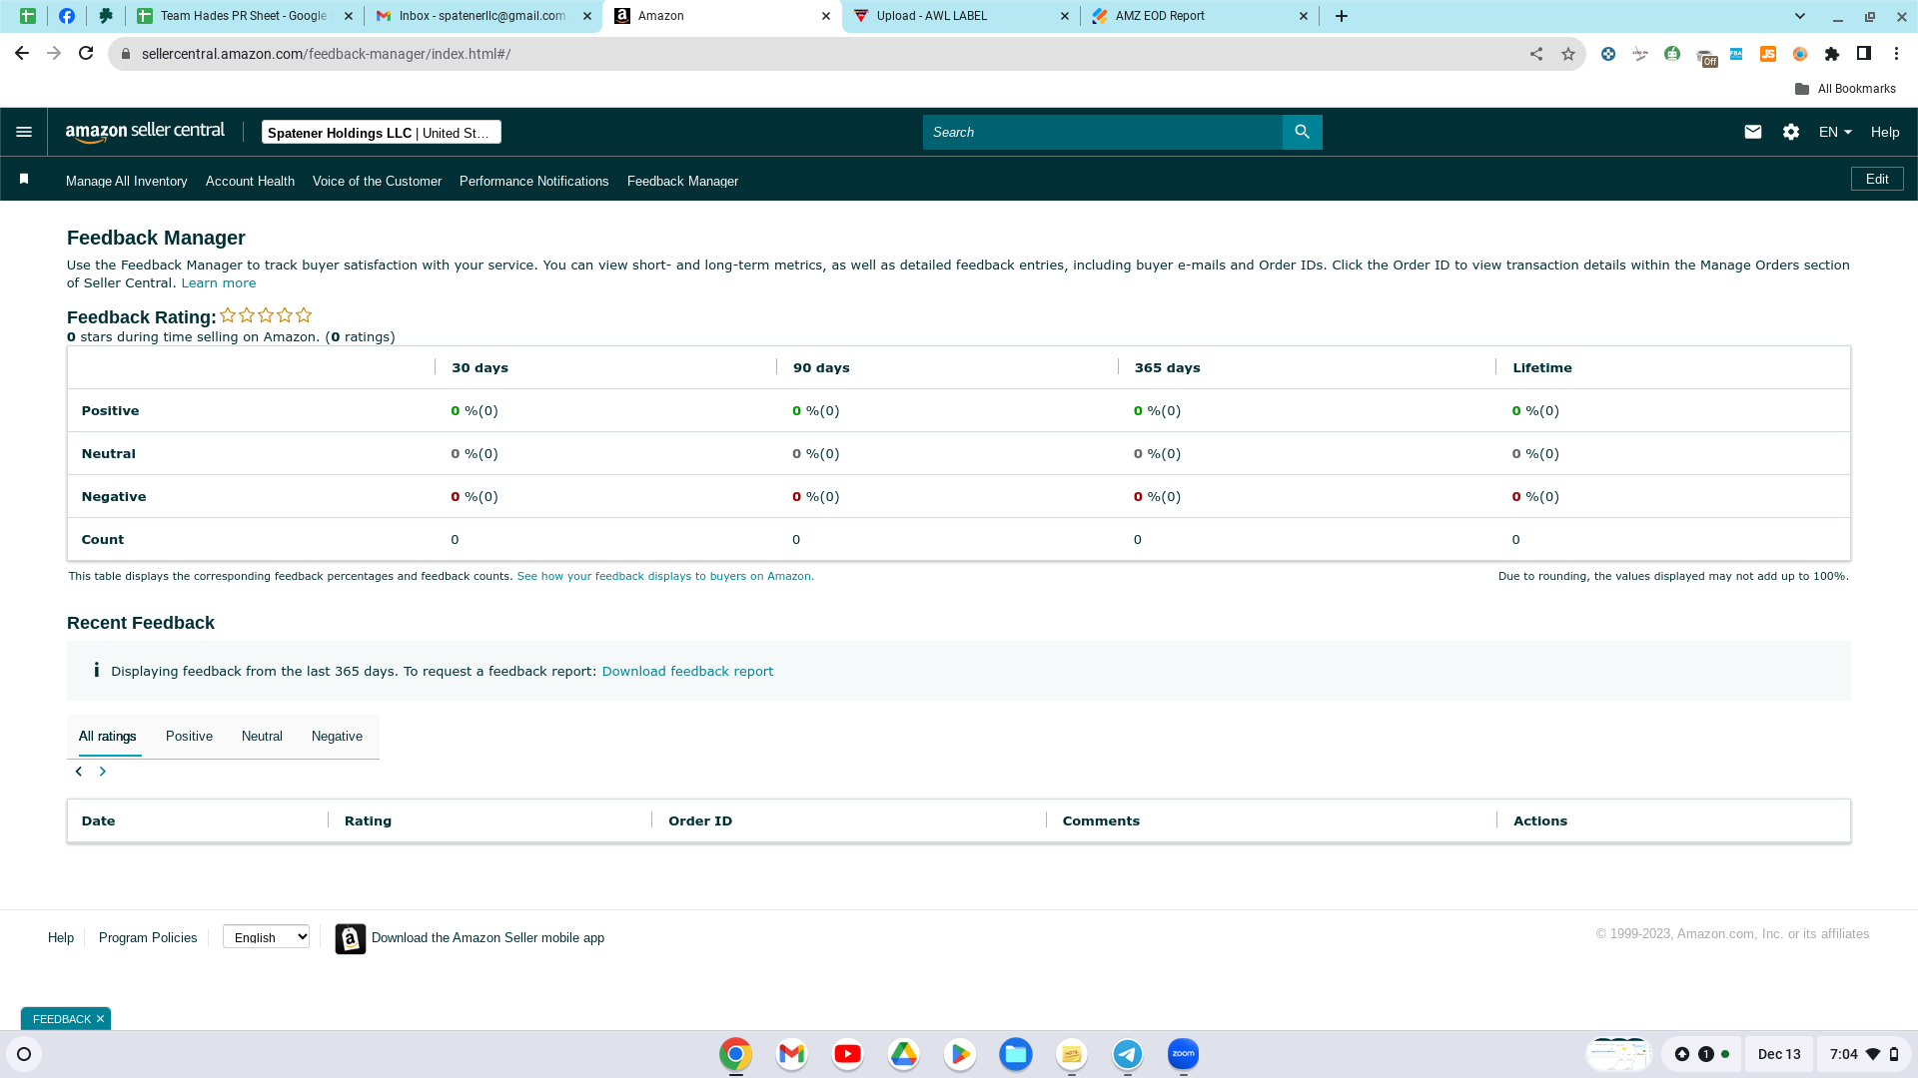1918x1078 pixels.
Task: Open Performance Notifications page
Action: (x=533, y=181)
